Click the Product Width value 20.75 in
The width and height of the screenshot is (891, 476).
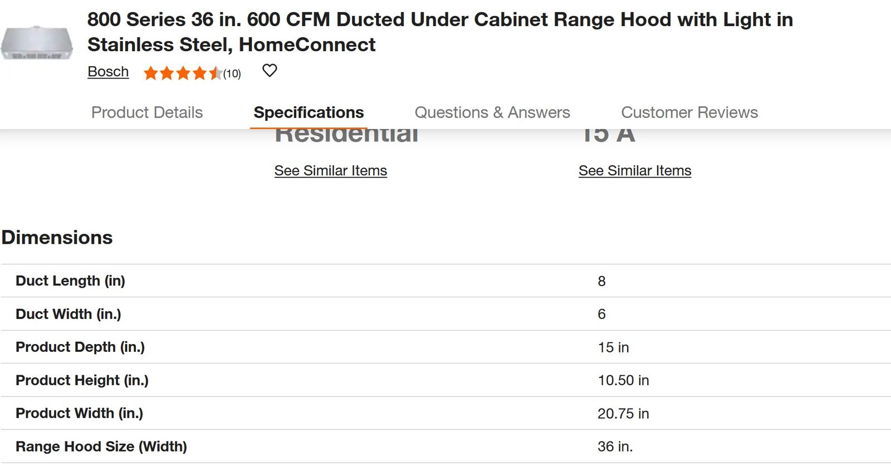(x=623, y=414)
